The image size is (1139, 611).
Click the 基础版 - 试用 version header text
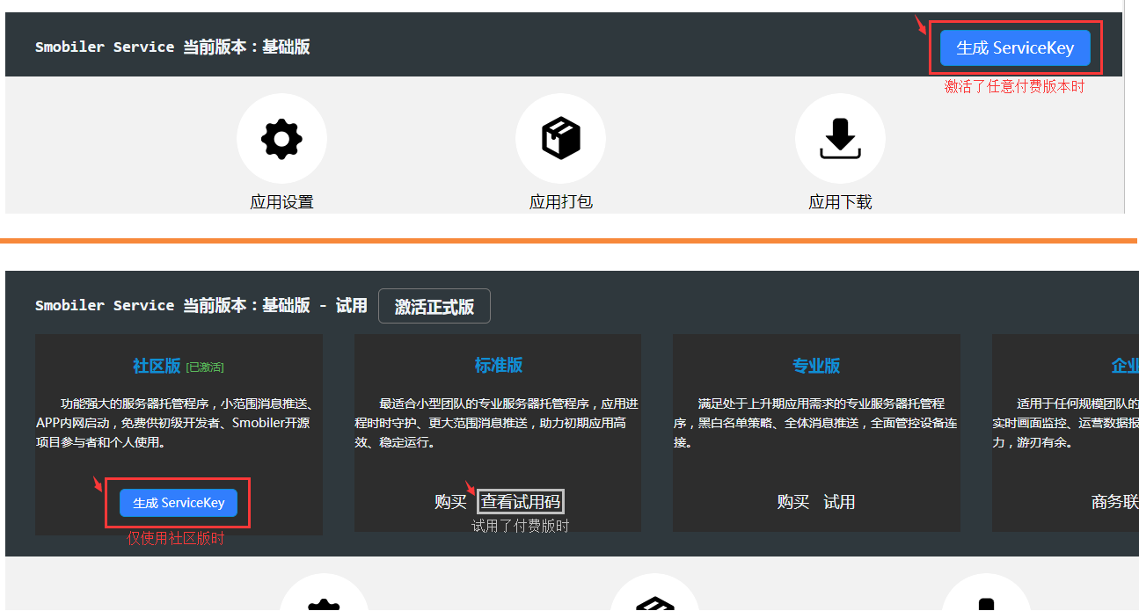[x=315, y=305]
